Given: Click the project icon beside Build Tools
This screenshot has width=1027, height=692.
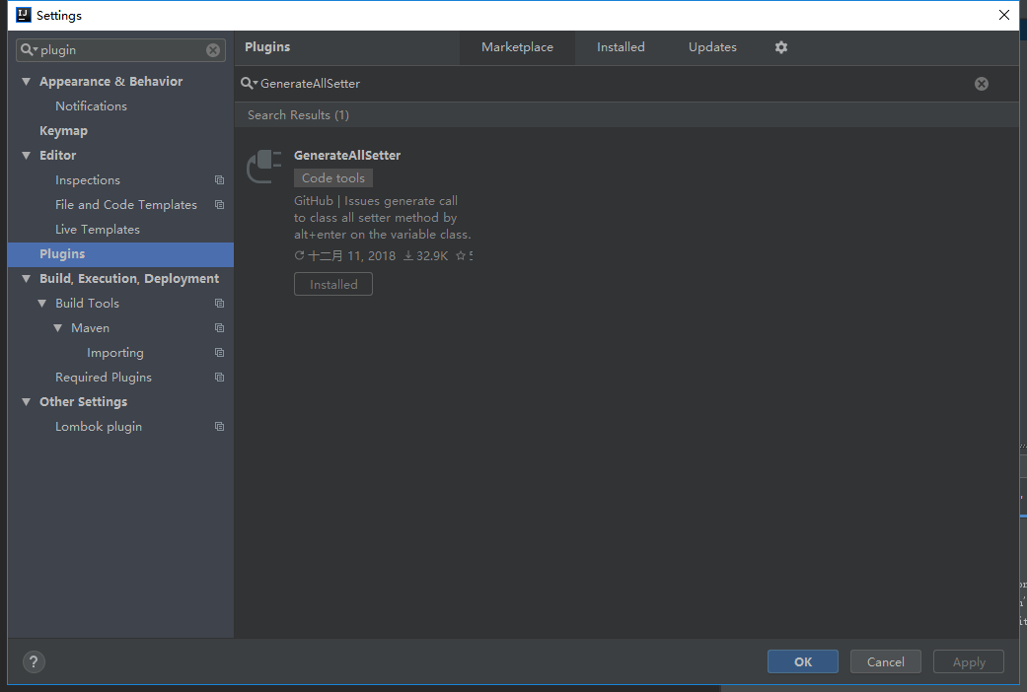Looking at the screenshot, I should tap(219, 303).
